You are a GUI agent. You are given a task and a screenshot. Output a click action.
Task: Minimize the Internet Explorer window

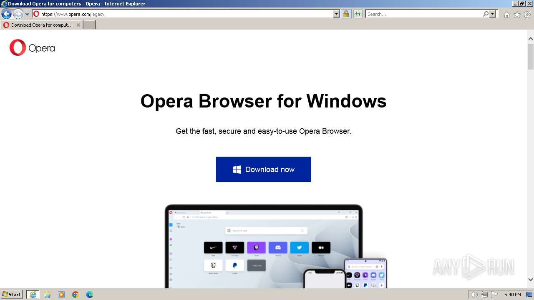tap(515, 3)
